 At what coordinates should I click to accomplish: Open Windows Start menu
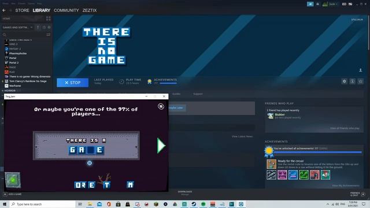pyautogui.click(x=5, y=204)
